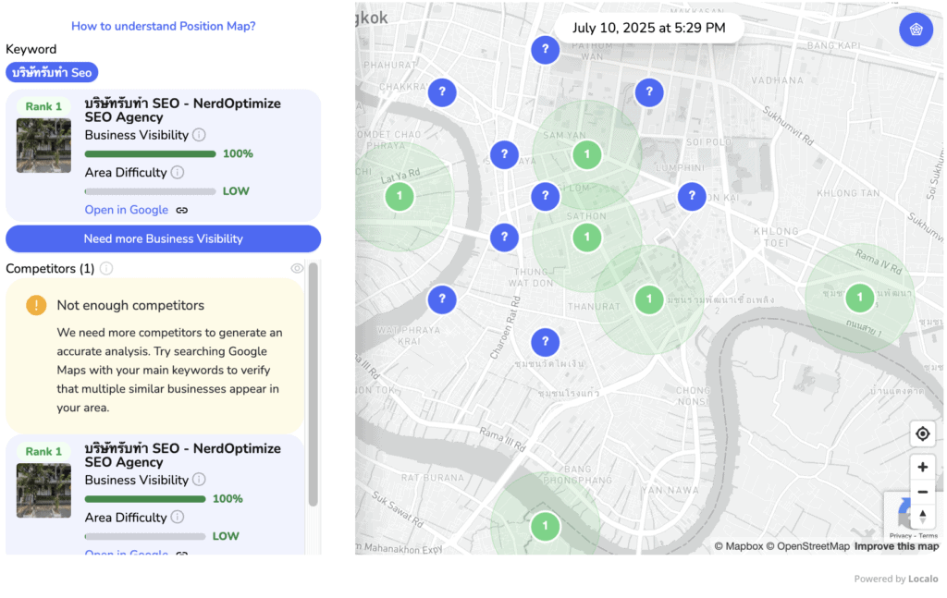Screen dimensions: 947x598
Task: Zoom out the map with the minus button
Action: pos(922,492)
